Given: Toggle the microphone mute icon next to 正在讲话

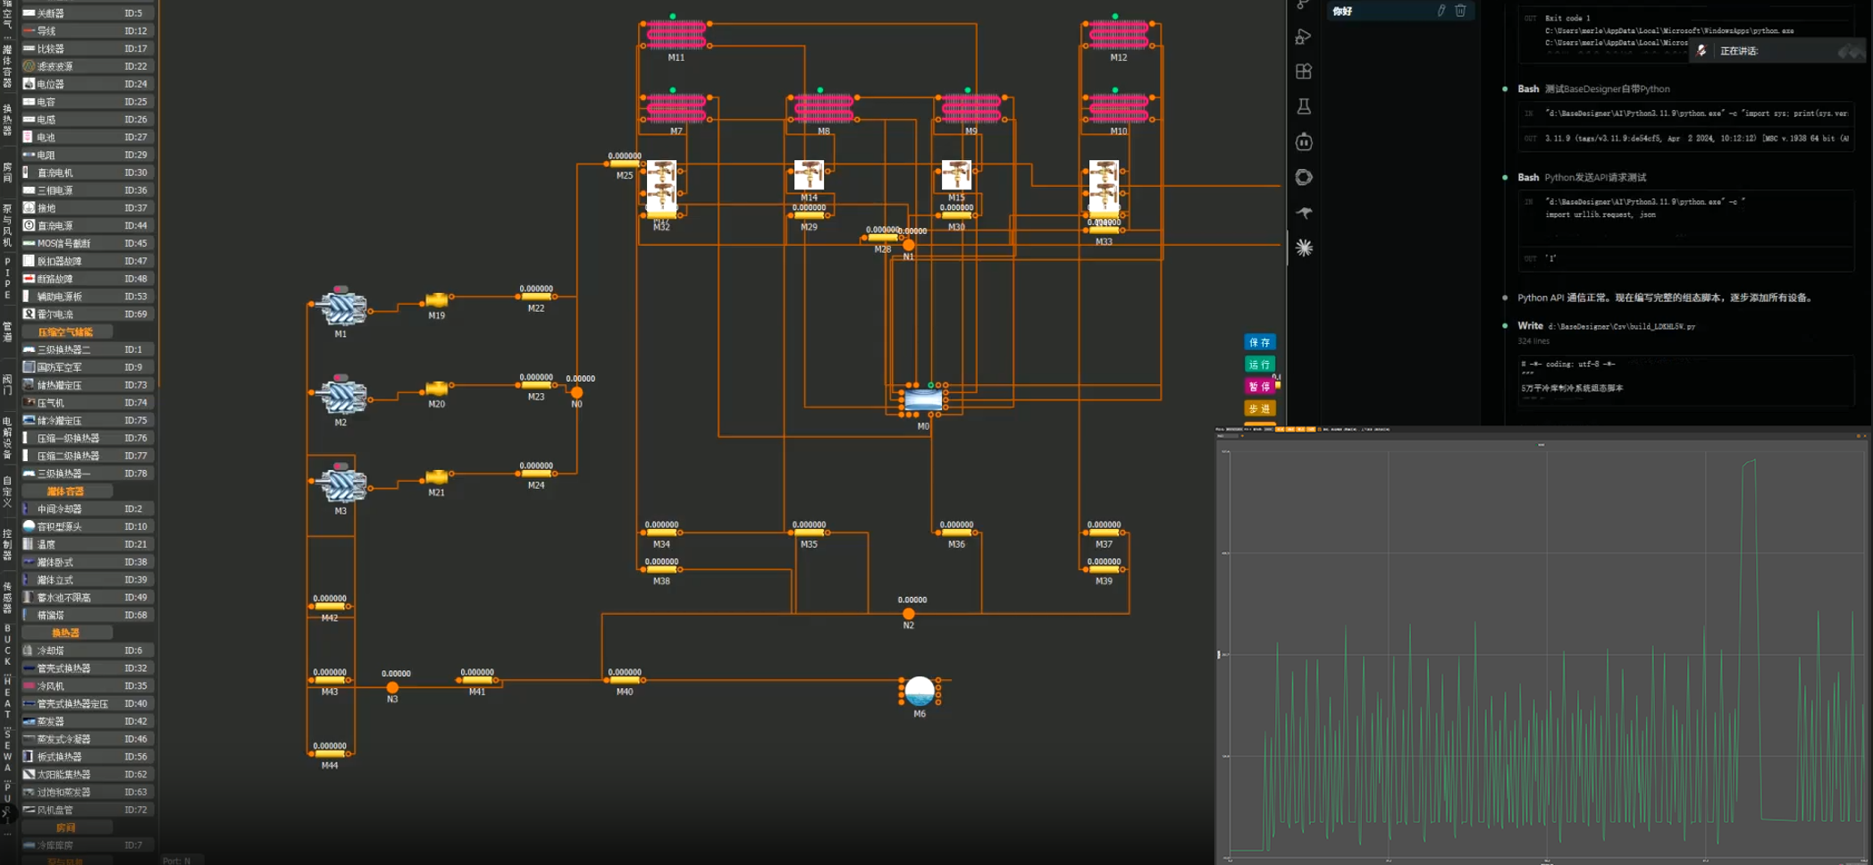Looking at the screenshot, I should click(x=1702, y=51).
